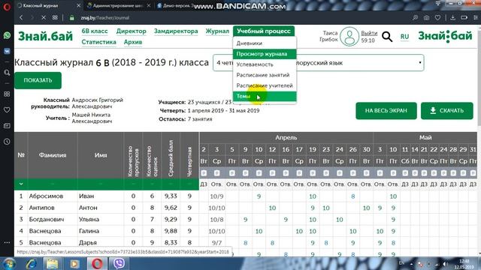Viewport: 481px width, 270px height.
Task: Open the Директор navigation item
Action: tap(131, 31)
